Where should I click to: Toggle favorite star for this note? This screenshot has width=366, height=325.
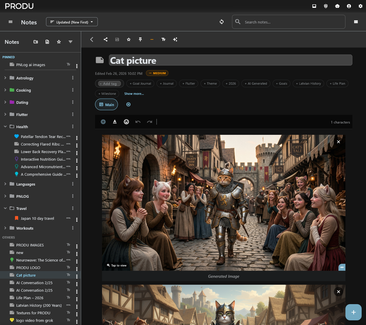(x=129, y=39)
